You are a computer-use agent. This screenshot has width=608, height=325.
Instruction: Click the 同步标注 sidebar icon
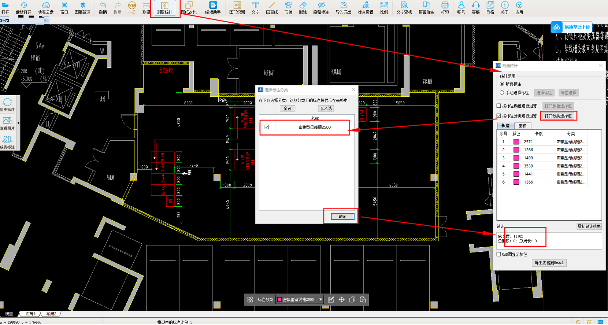coord(7,105)
